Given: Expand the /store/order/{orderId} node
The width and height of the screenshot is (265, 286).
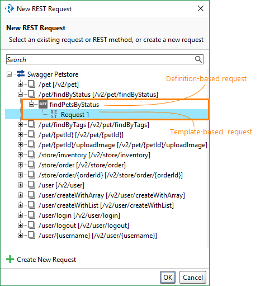Looking at the screenshot, I should [20, 175].
